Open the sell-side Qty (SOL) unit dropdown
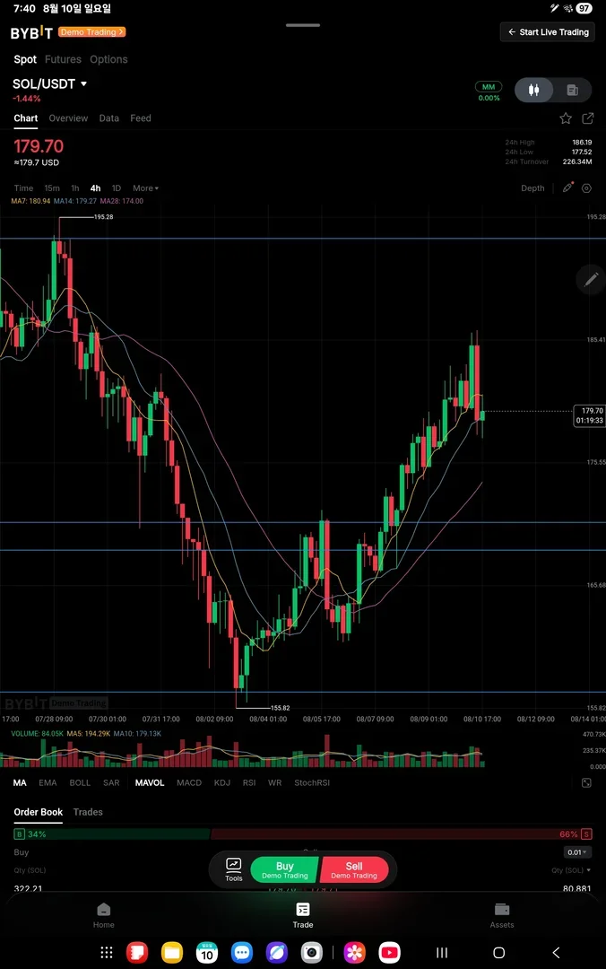 [571, 870]
